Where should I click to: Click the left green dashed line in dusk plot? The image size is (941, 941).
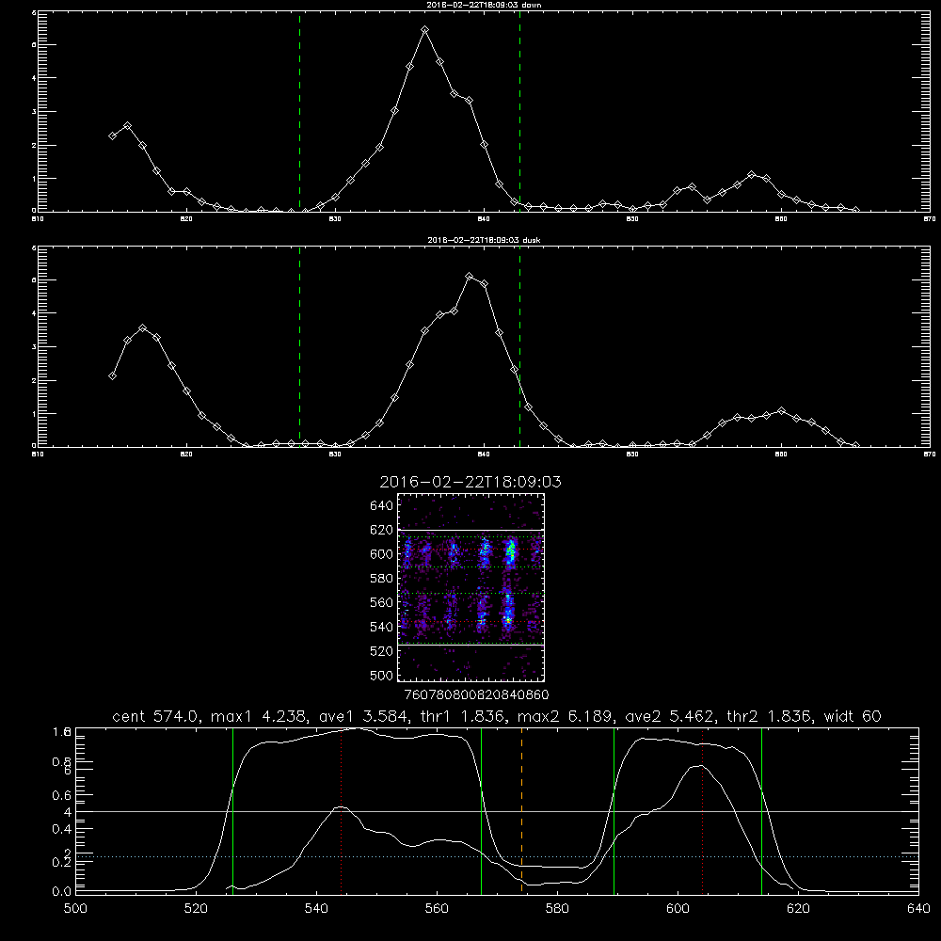299,346
